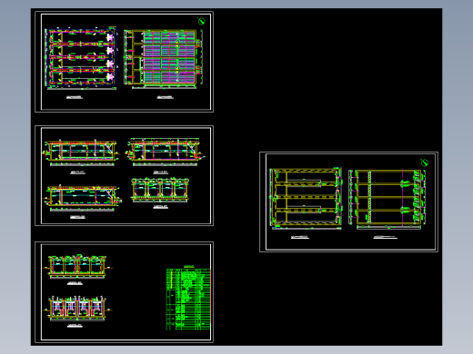Click the green materials table in bottom sheet
Image resolution: width=473 pixels, height=354 pixels.
[x=188, y=300]
